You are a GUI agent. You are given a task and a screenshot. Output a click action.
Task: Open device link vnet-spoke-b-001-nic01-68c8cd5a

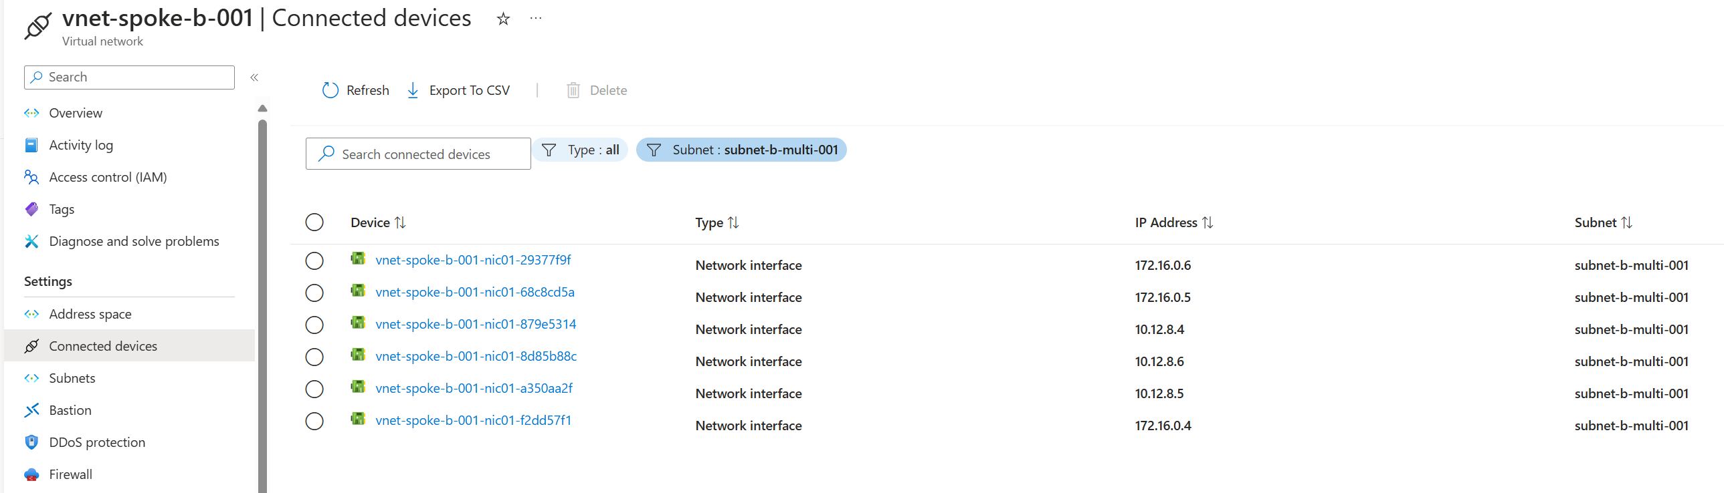pos(475,292)
